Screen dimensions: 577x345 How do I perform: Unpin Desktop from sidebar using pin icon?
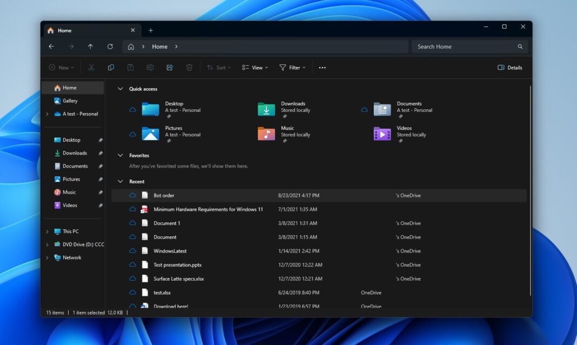pyautogui.click(x=100, y=140)
